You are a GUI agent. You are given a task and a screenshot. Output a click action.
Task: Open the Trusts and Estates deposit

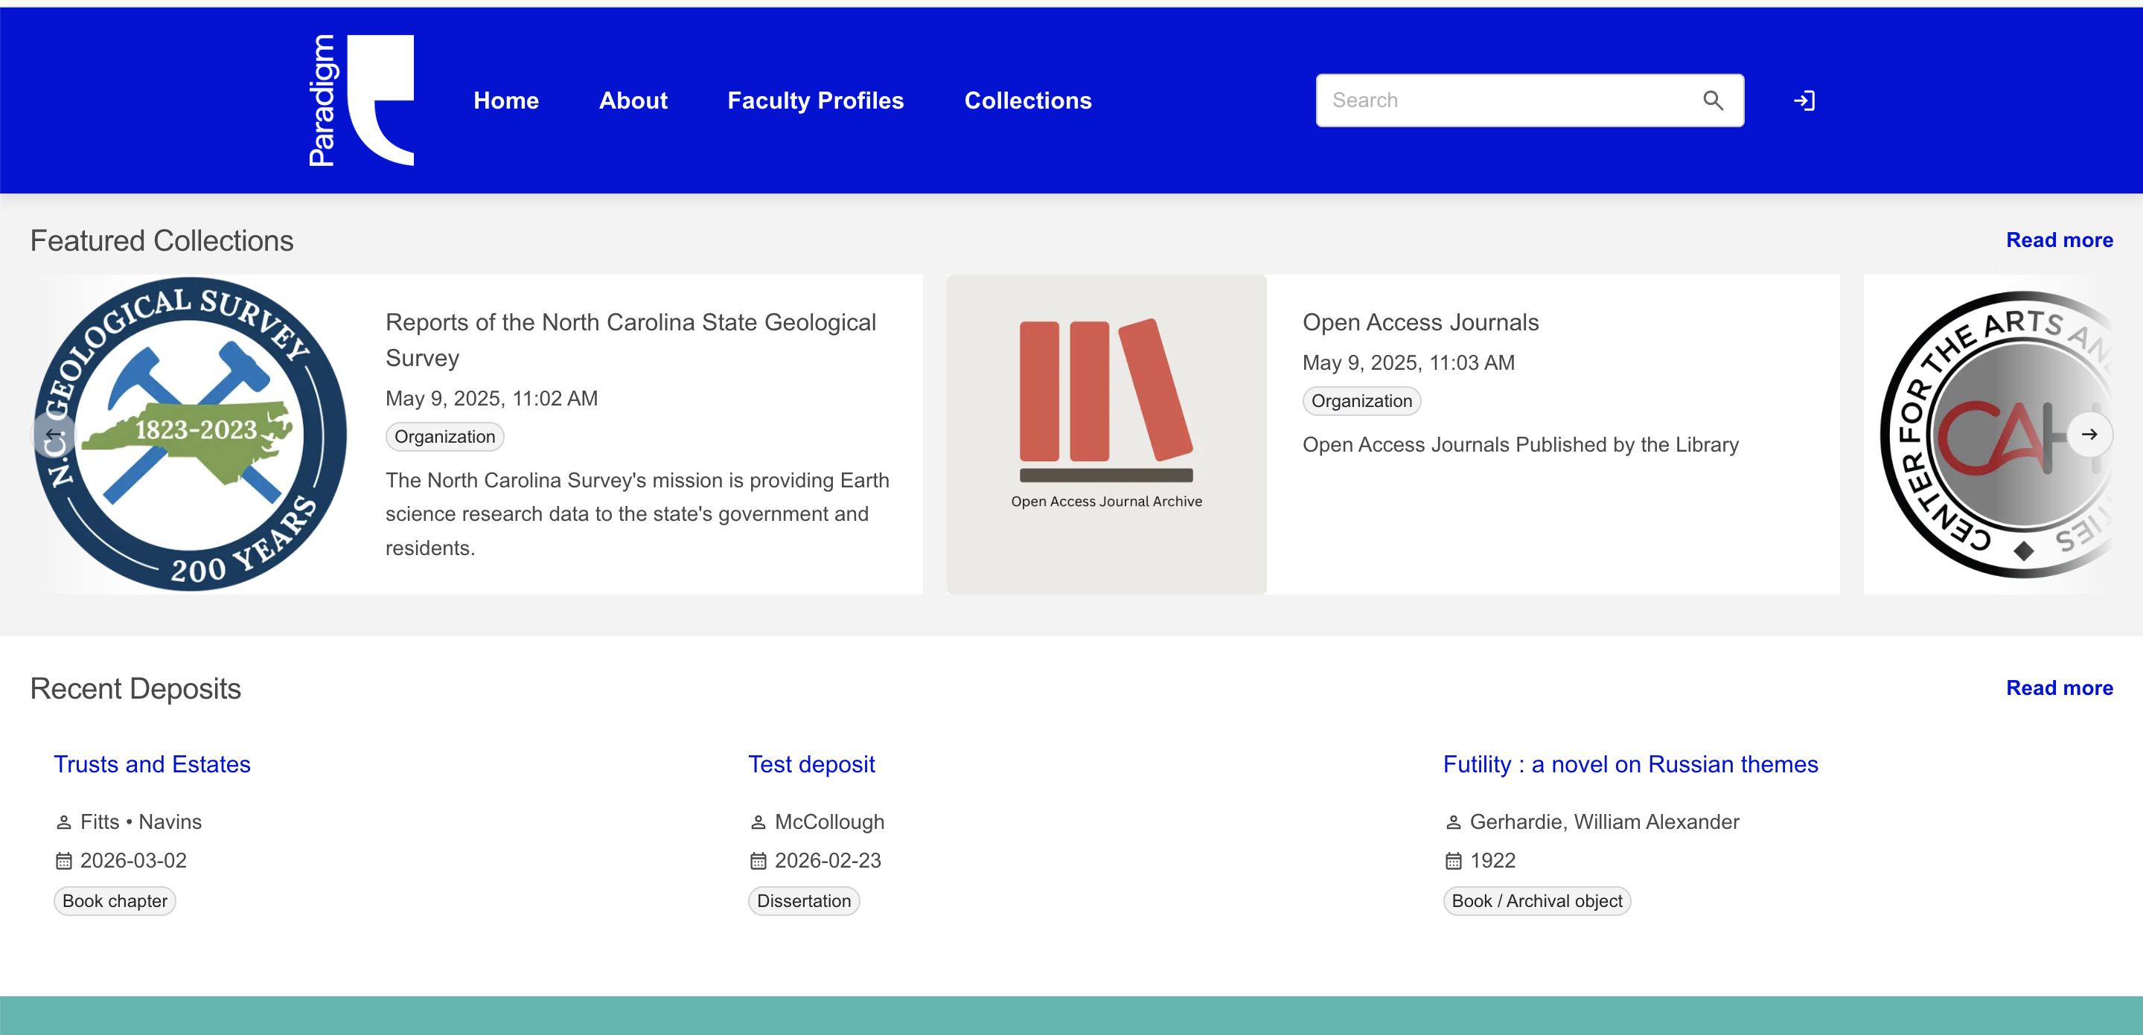(153, 764)
